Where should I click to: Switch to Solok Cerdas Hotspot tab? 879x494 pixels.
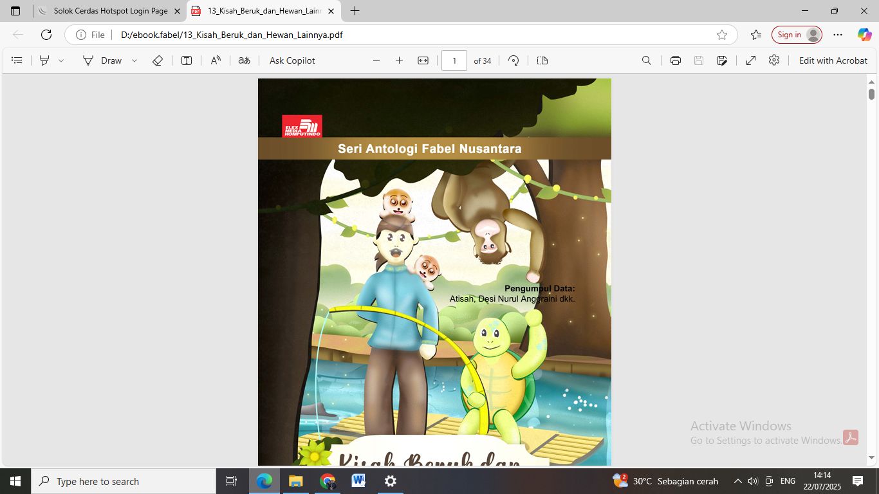pos(109,11)
